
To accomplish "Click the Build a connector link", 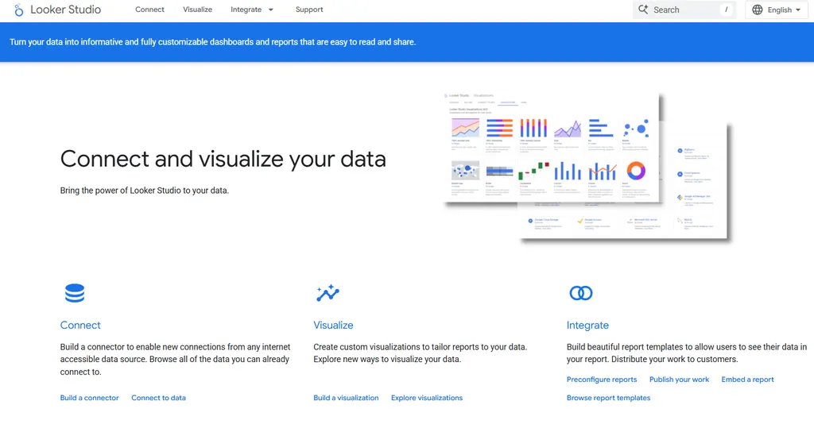I will pyautogui.click(x=90, y=398).
